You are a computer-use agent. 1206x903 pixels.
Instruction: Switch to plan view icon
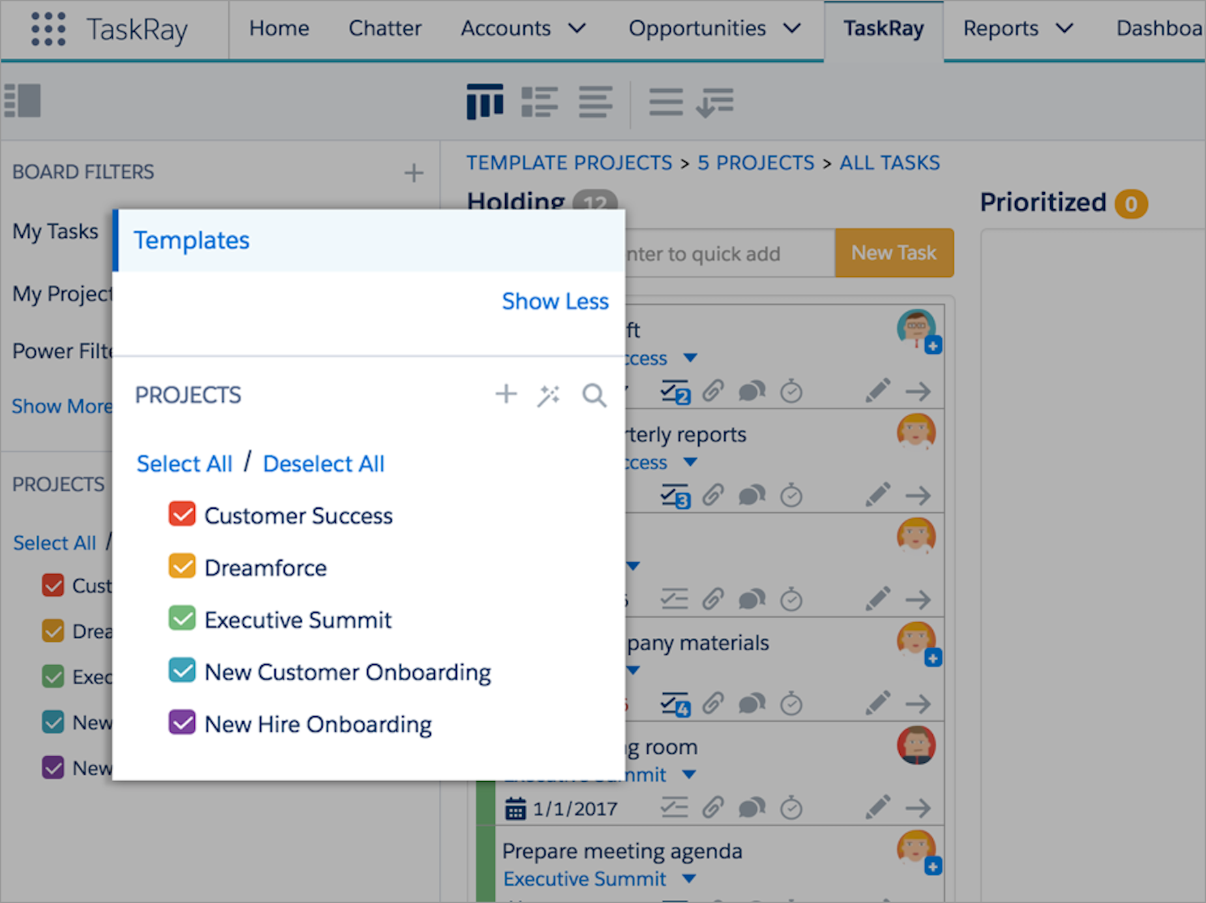[540, 102]
